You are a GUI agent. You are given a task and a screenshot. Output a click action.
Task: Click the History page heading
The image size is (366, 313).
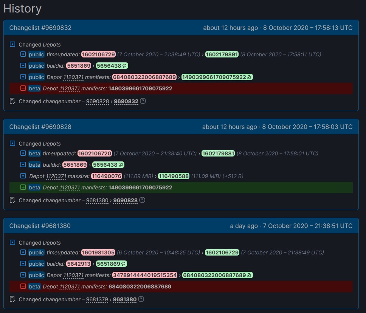tap(22, 9)
